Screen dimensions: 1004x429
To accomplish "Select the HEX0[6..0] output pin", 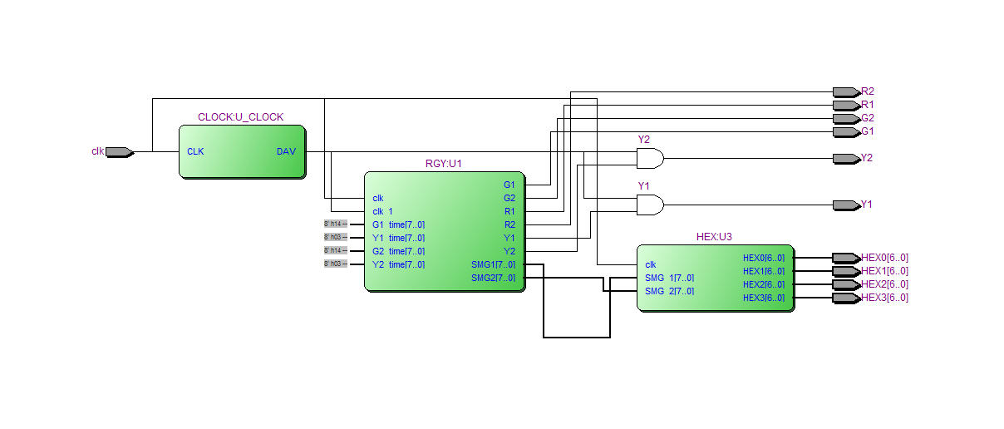I will (846, 259).
